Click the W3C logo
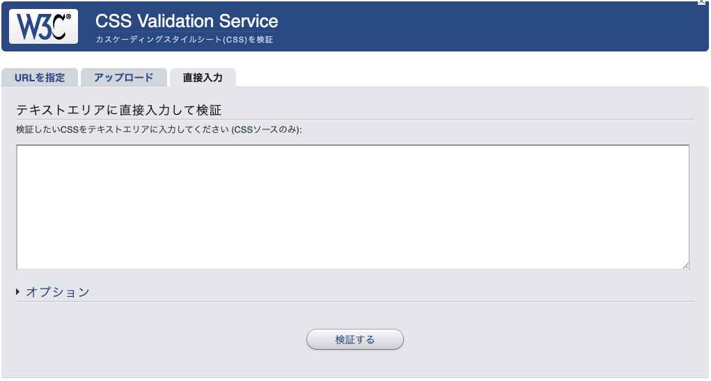The height and width of the screenshot is (381, 711). click(44, 26)
